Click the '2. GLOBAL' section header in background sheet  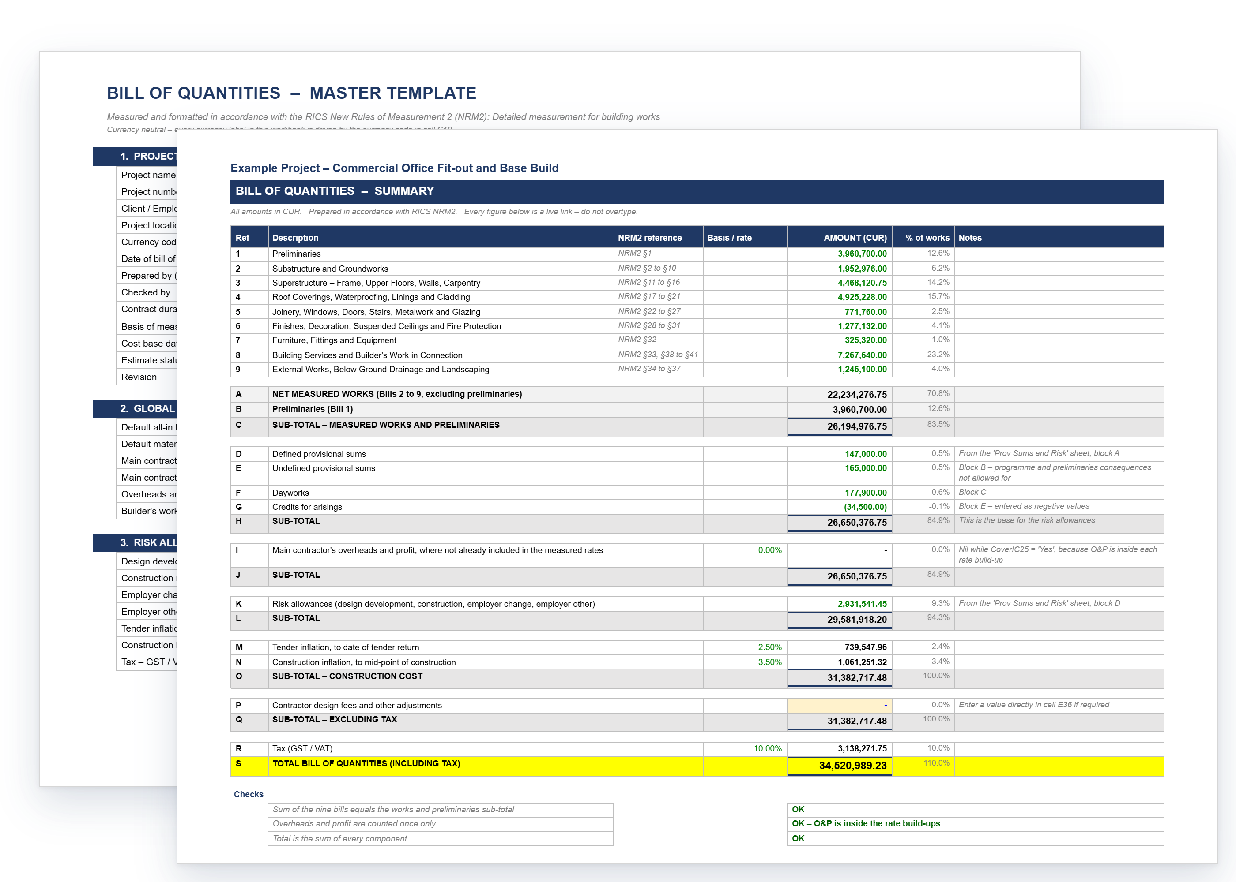[x=135, y=408]
